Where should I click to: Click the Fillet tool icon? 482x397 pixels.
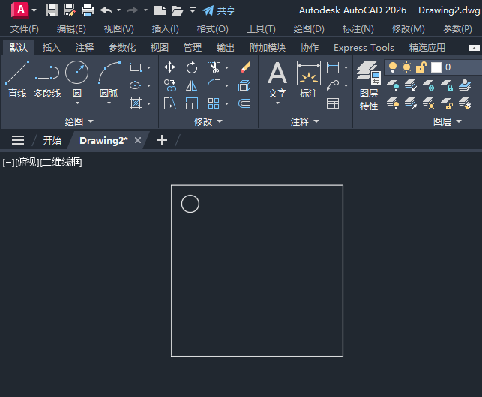pyautogui.click(x=214, y=85)
